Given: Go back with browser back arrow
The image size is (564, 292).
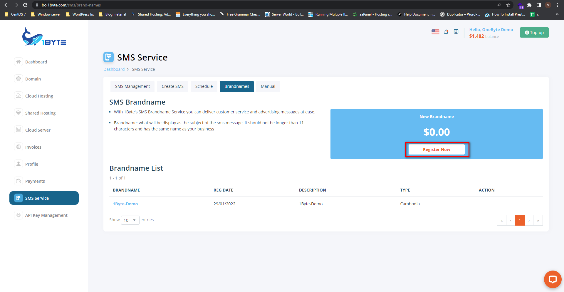Looking at the screenshot, I should pos(6,5).
